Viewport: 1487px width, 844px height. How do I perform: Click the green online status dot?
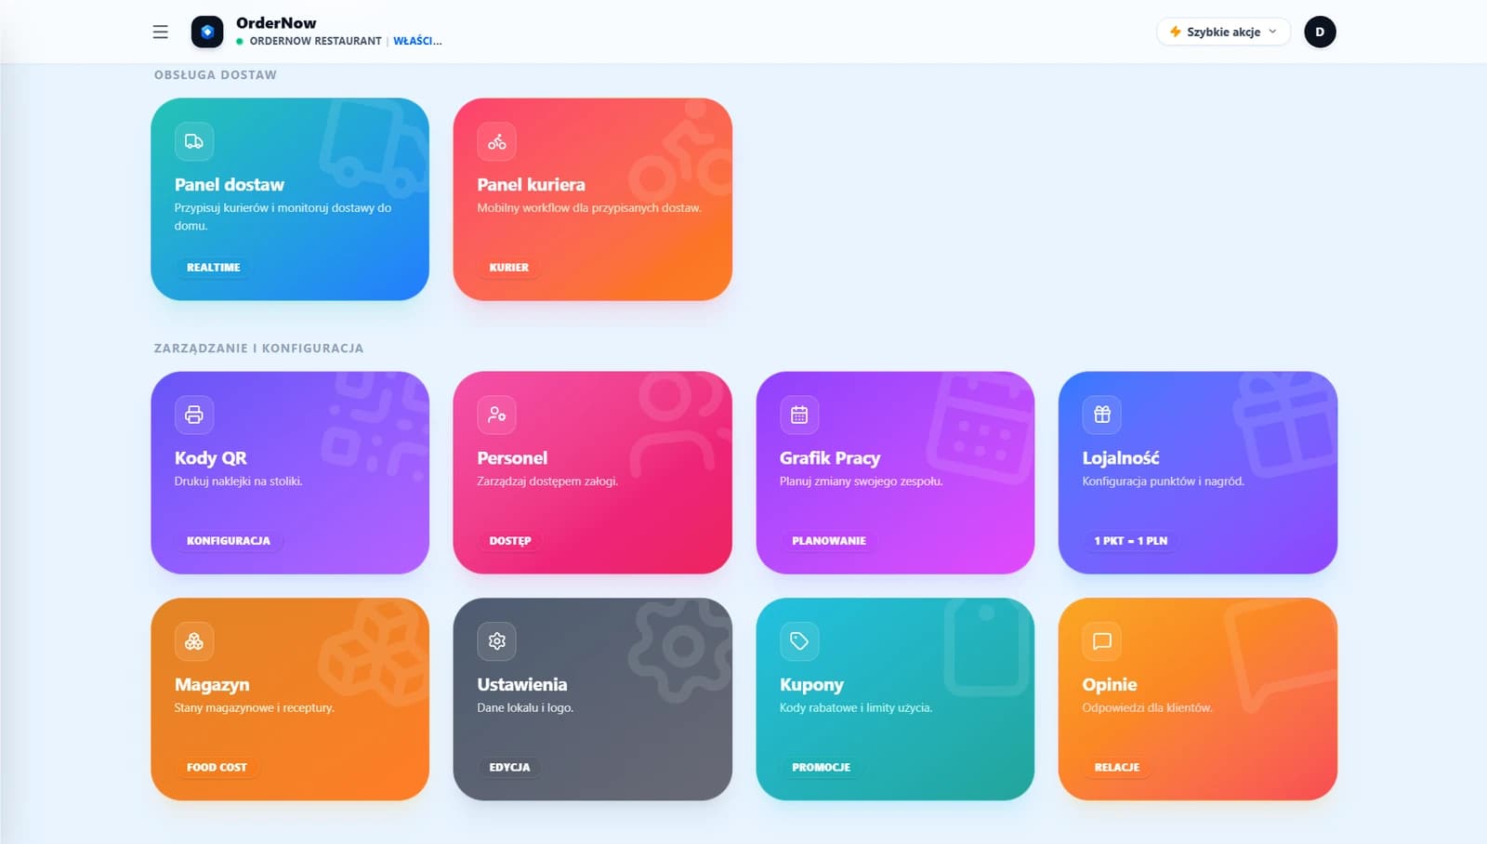(x=240, y=41)
